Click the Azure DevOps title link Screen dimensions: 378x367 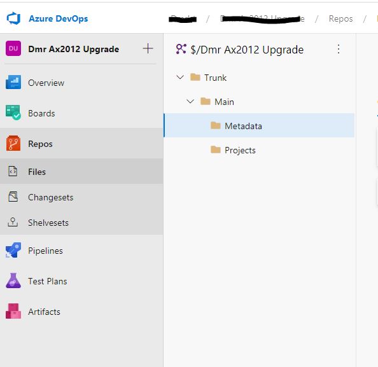59,18
